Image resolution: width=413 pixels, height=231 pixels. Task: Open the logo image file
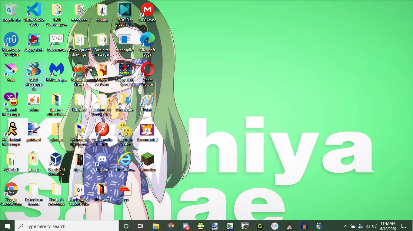point(125,192)
